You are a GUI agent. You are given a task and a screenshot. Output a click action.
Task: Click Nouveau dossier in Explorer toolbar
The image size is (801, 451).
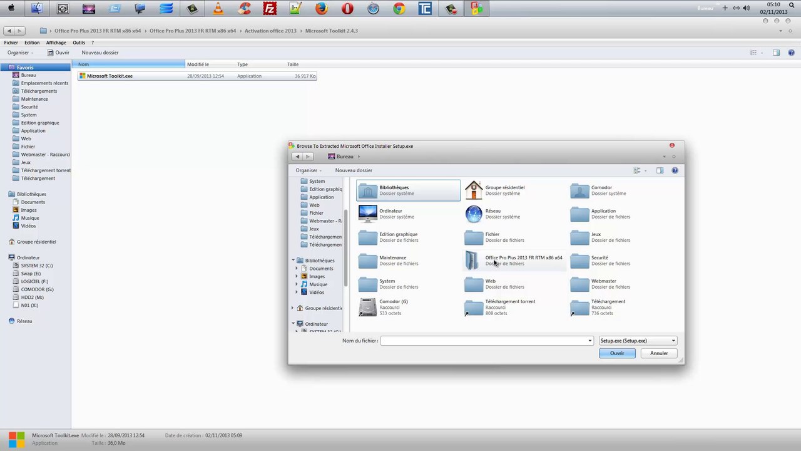pos(100,53)
